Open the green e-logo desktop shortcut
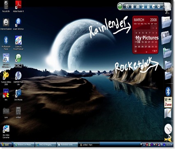175x149 pixels. (18, 61)
